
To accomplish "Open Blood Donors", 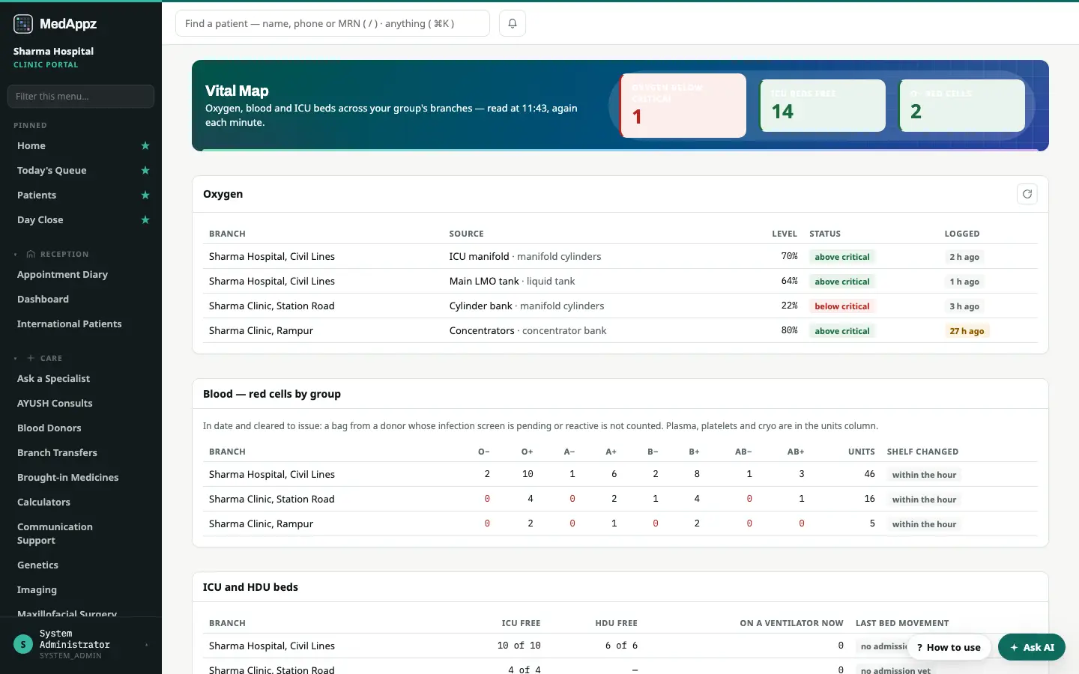I will click(x=49, y=428).
